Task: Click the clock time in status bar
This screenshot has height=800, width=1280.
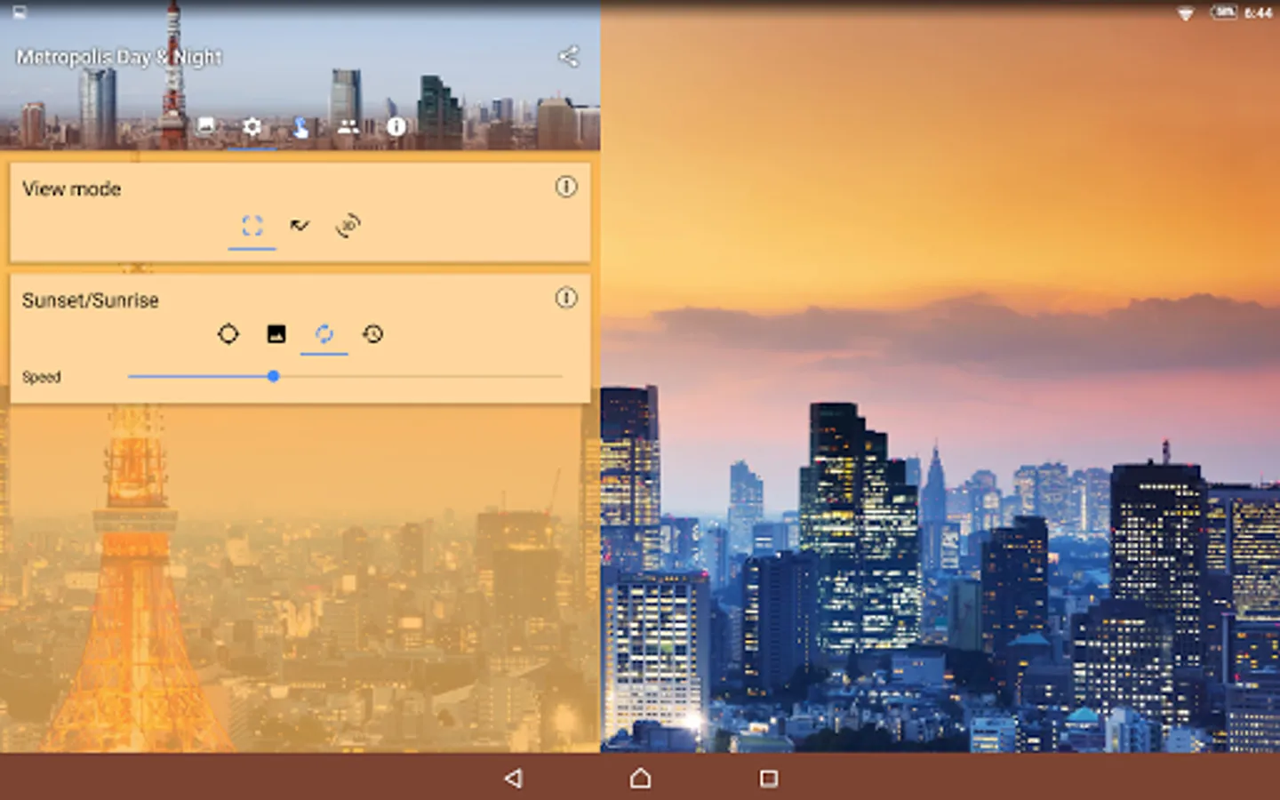Action: point(1258,13)
